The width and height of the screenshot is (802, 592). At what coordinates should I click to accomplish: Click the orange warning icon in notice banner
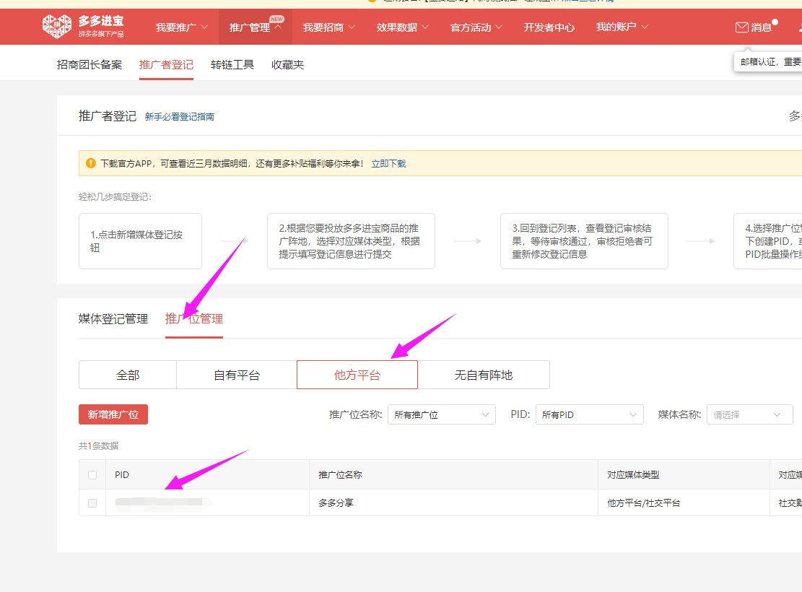(x=90, y=163)
